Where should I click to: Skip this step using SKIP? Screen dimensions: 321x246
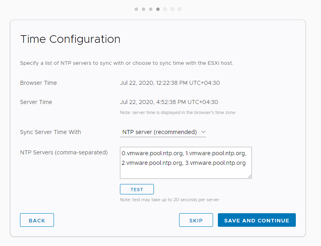(196, 220)
